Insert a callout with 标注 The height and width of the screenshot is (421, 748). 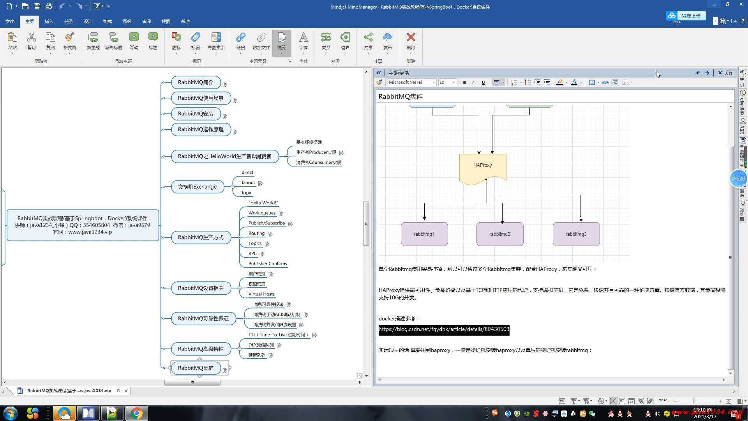tap(153, 41)
